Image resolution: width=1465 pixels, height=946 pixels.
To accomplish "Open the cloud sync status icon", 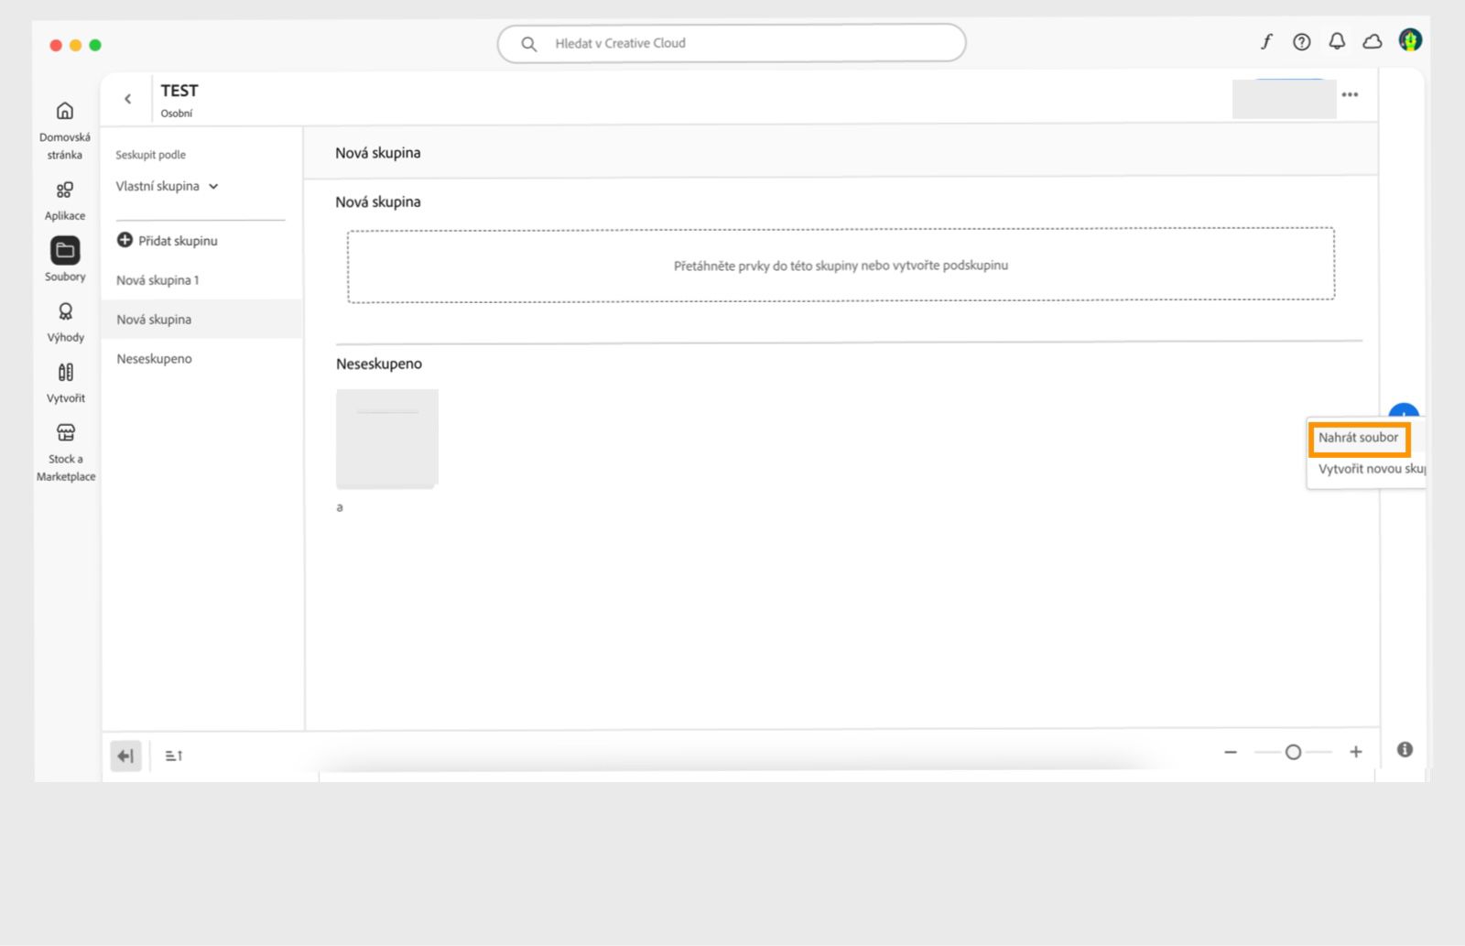I will click(x=1373, y=42).
